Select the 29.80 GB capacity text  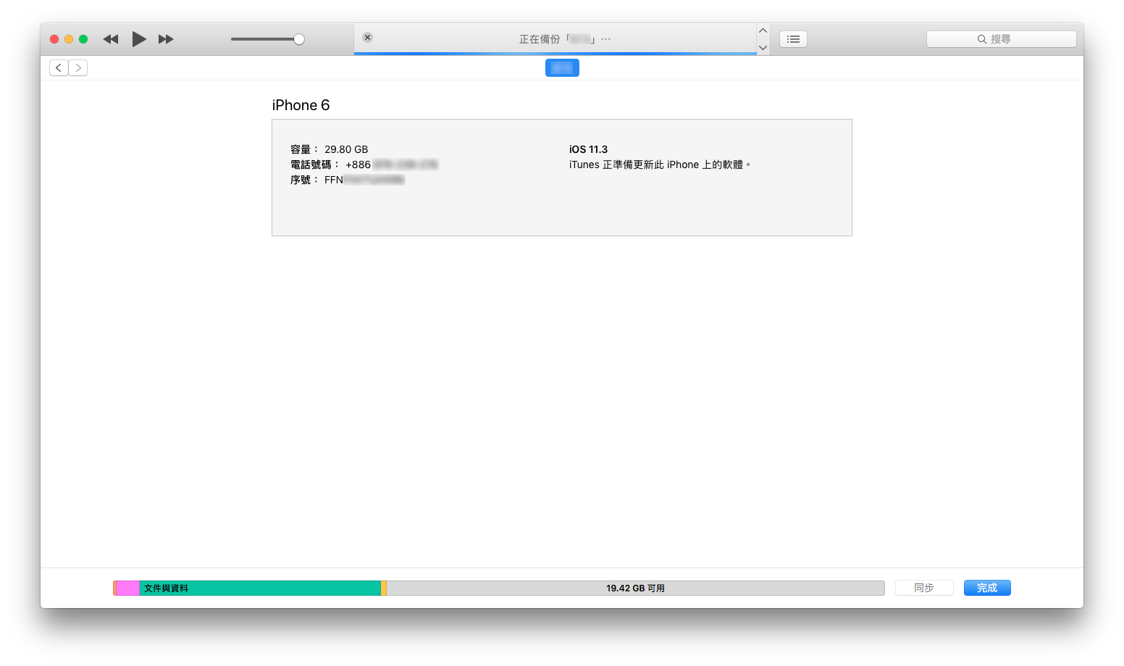point(346,149)
